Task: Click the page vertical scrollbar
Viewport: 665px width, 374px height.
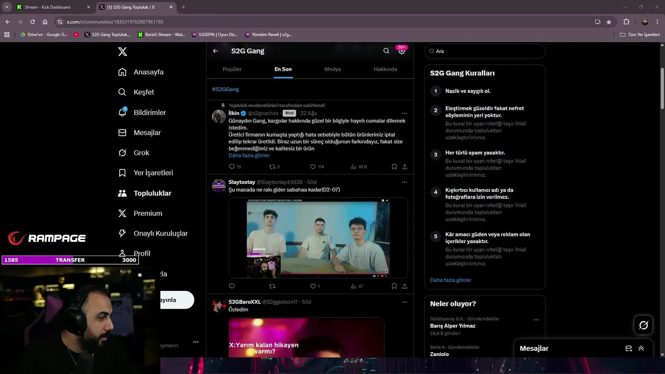Action: point(662,88)
